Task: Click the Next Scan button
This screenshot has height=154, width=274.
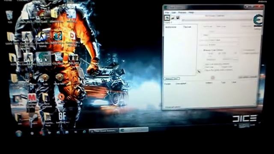Action: (x=221, y=27)
